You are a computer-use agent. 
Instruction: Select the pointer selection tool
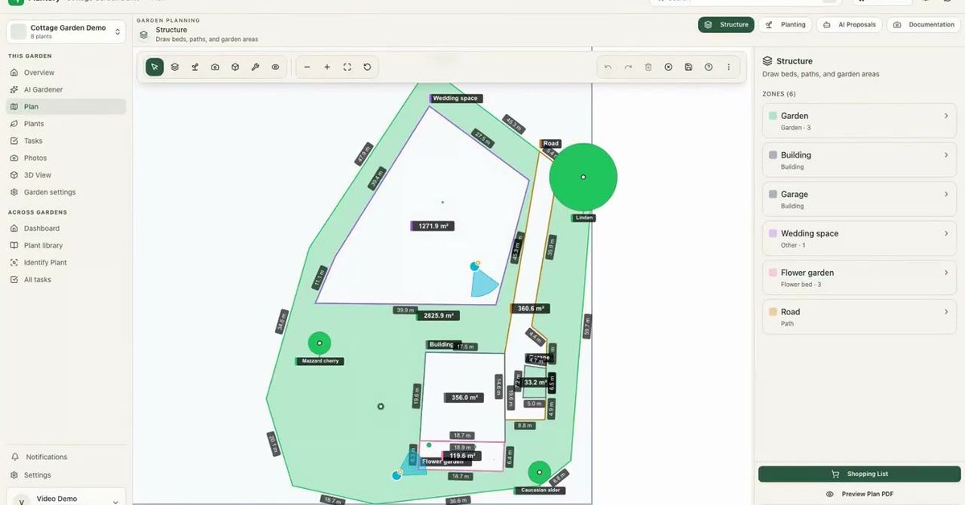click(x=154, y=67)
